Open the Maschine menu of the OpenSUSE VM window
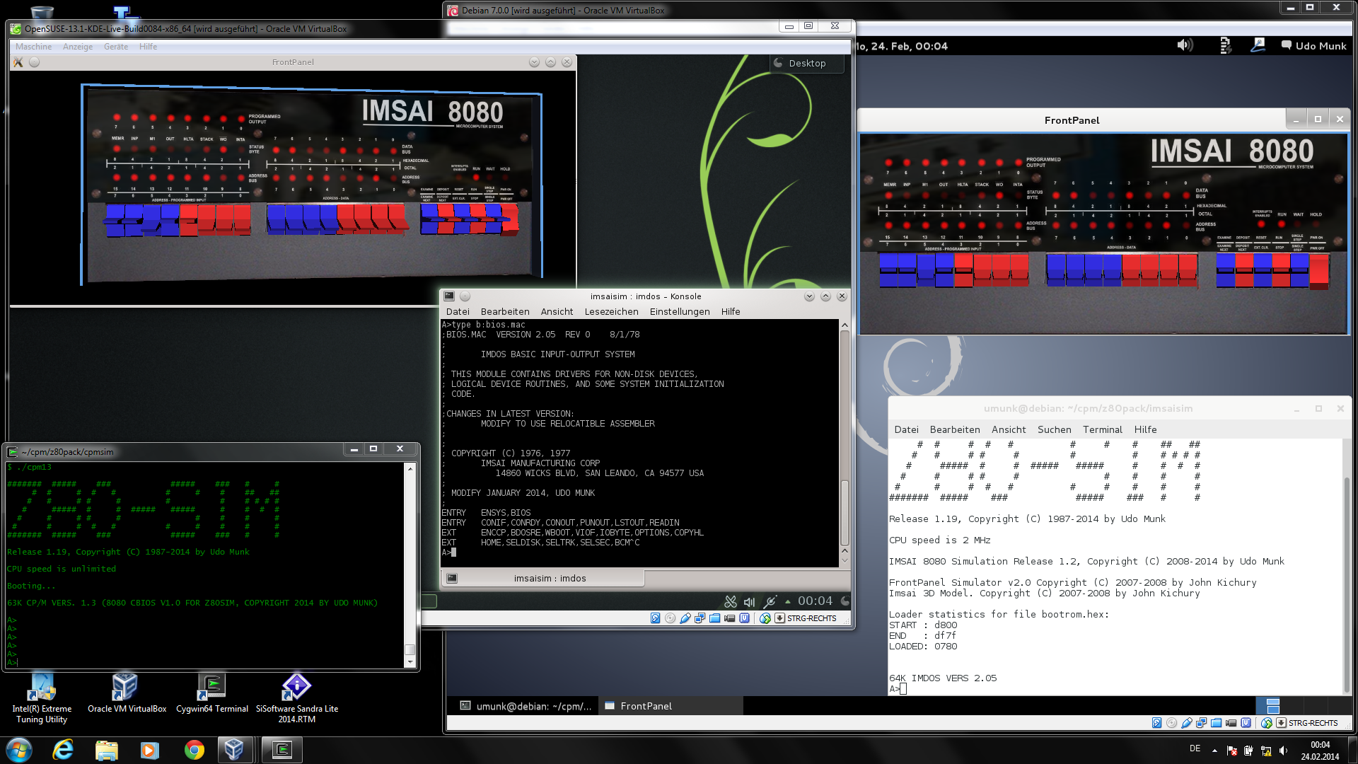Viewport: 1358px width, 764px height. [x=33, y=47]
